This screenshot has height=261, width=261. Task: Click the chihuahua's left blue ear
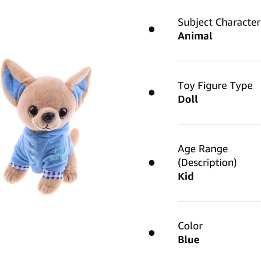click(12, 83)
